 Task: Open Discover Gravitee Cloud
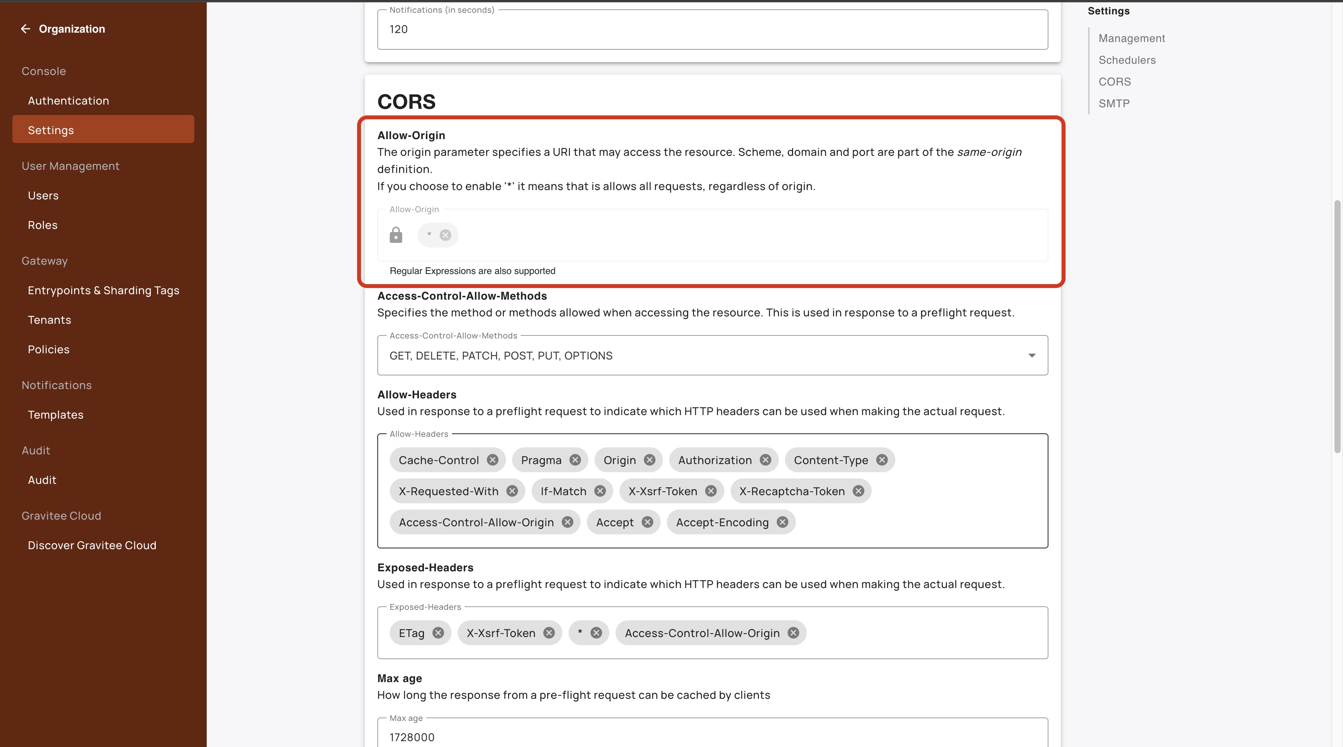[x=92, y=545]
